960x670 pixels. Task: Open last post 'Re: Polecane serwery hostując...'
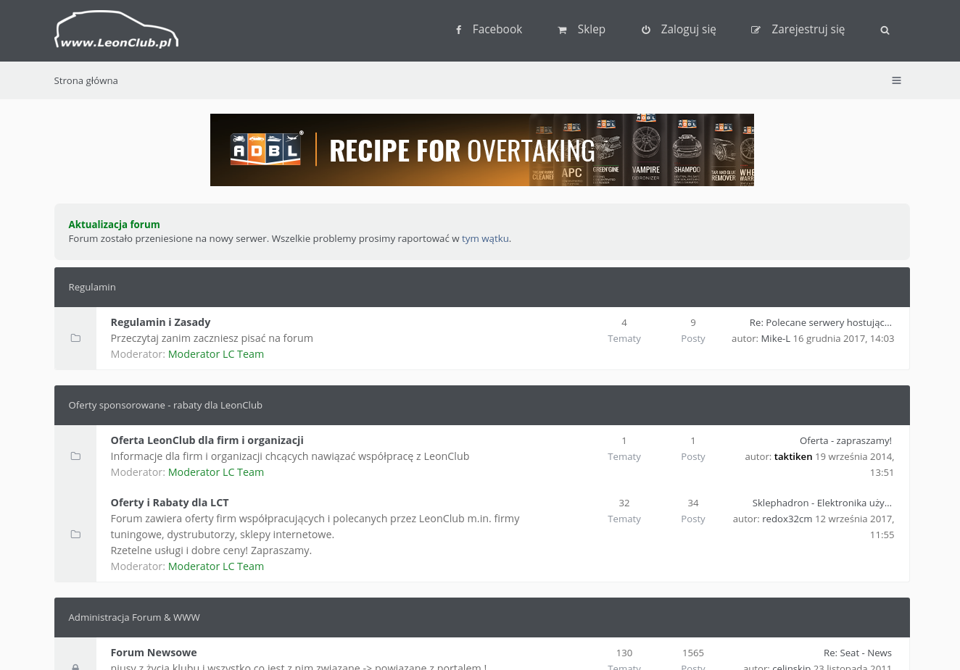(821, 322)
